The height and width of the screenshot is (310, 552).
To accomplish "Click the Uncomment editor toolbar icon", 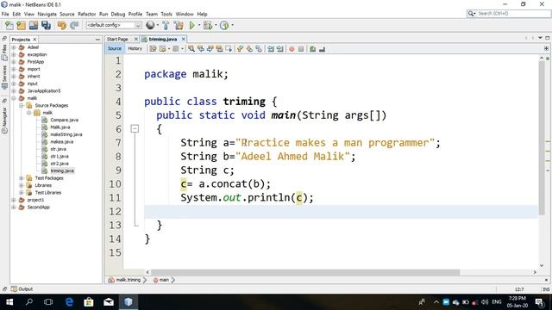I will 322,49.
